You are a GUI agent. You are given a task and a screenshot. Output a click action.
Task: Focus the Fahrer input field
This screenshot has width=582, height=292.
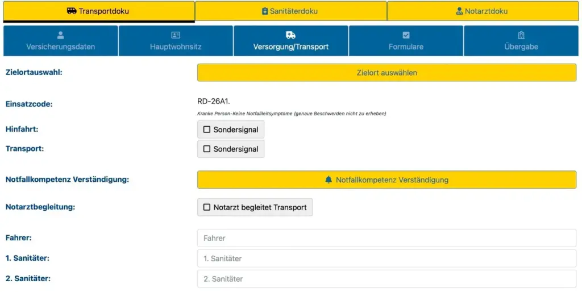point(386,238)
